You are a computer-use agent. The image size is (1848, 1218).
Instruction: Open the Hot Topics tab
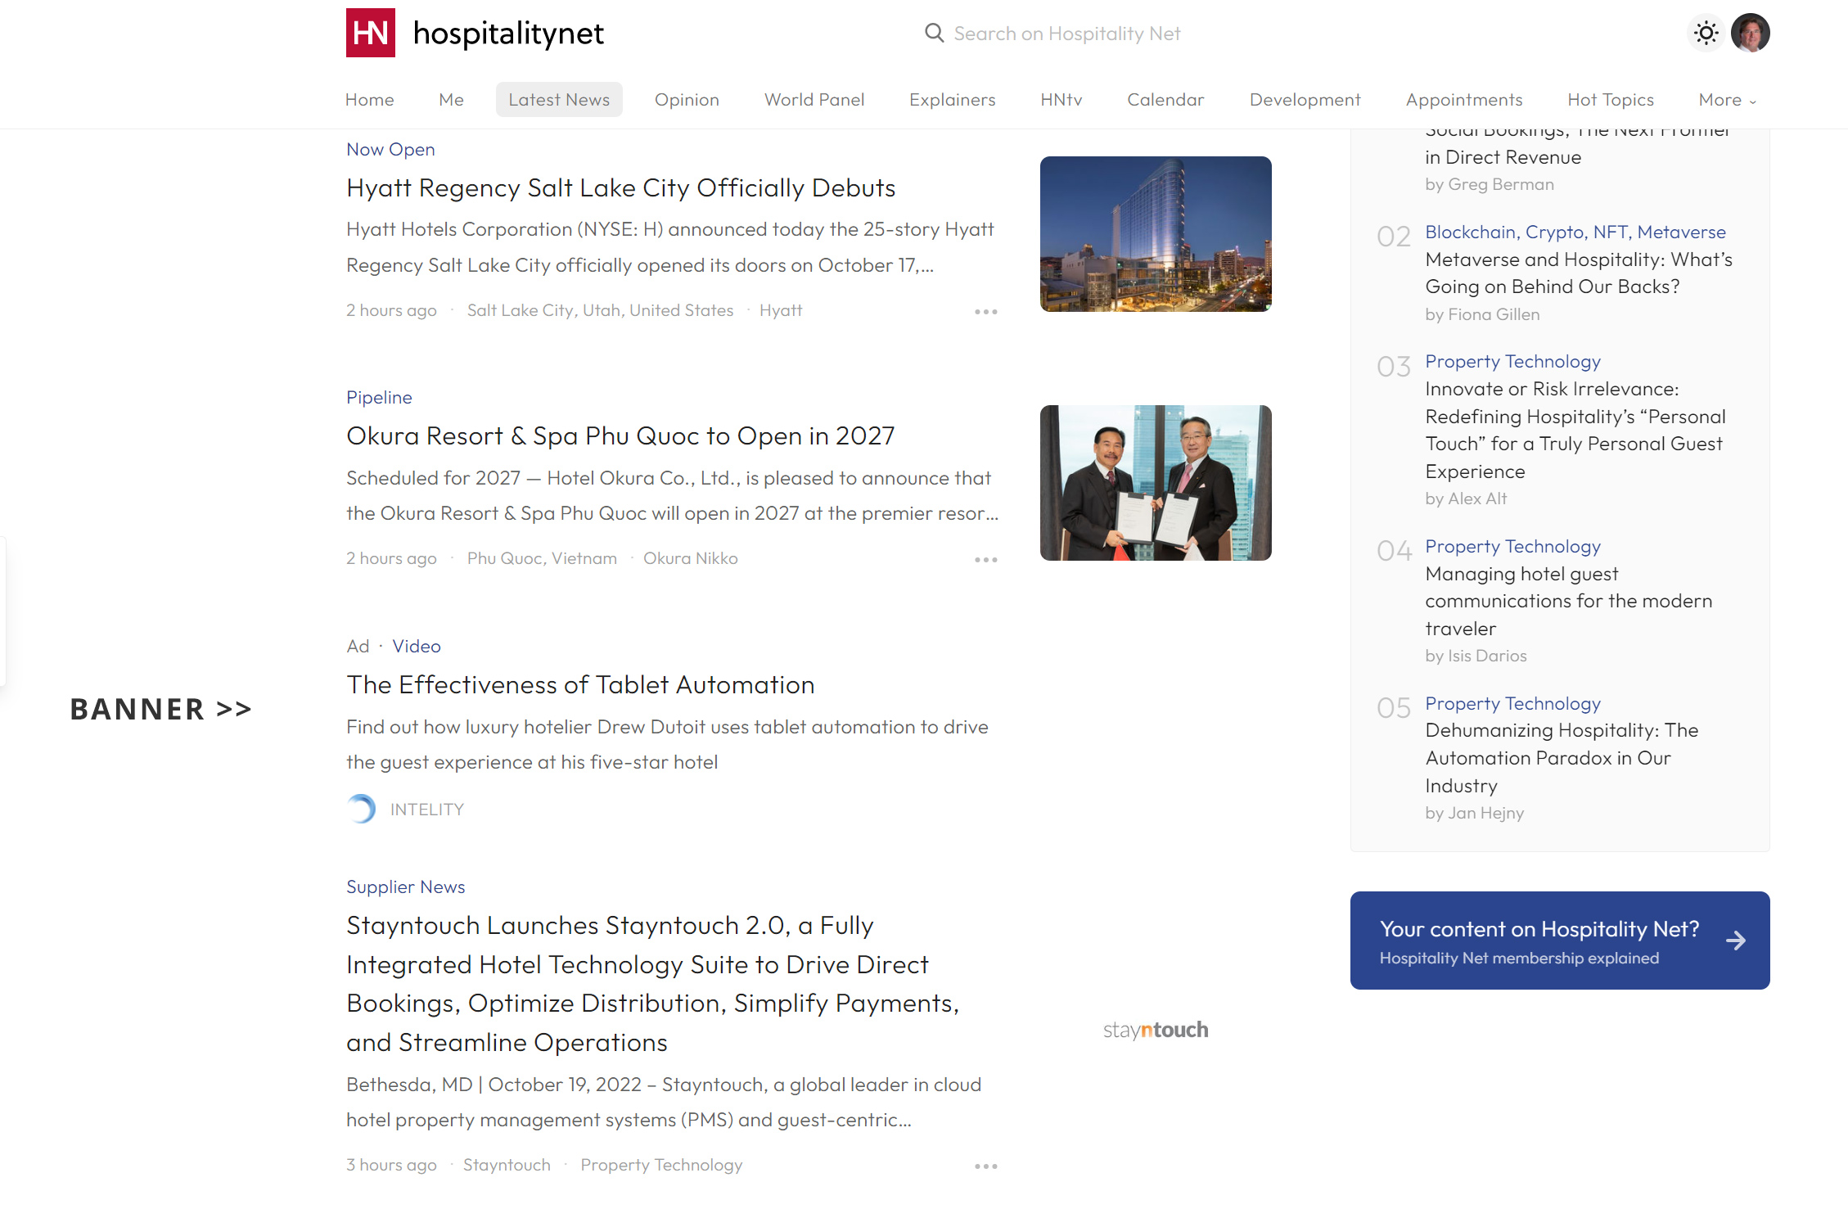pos(1610,100)
